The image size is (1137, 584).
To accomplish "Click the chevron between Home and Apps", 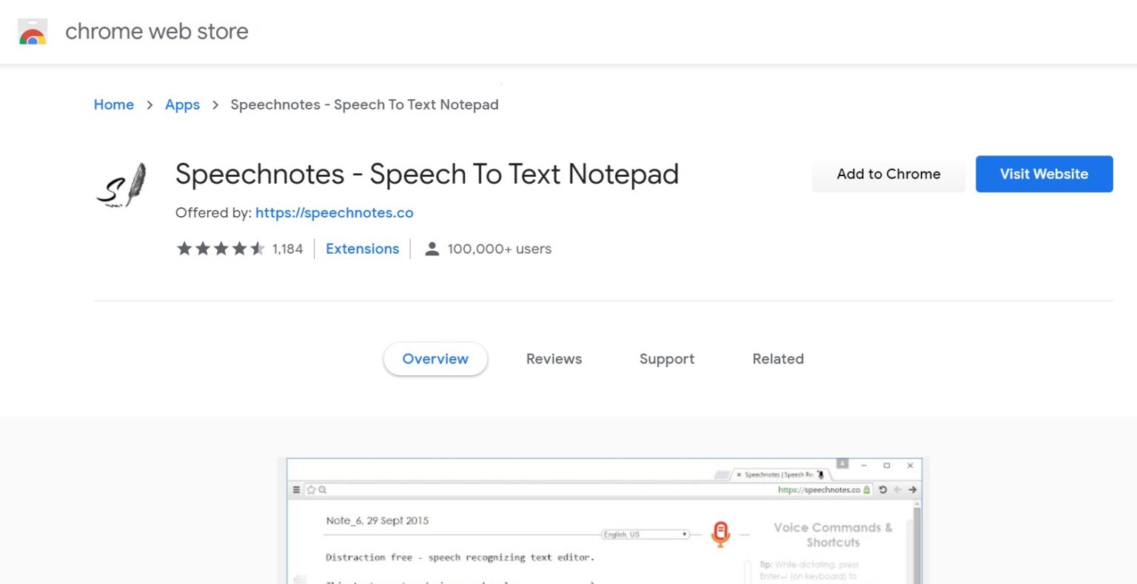I will (x=150, y=105).
